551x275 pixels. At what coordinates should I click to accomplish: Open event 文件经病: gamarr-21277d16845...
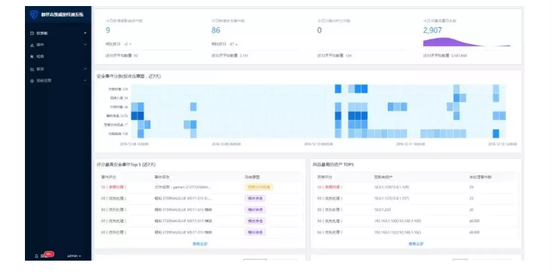(183, 187)
